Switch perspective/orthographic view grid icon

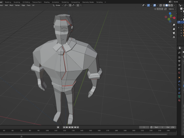(x=174, y=37)
